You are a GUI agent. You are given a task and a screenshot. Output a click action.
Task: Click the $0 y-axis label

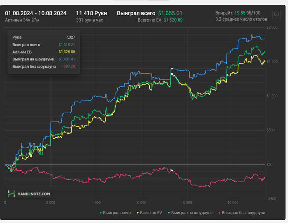click(x=269, y=165)
